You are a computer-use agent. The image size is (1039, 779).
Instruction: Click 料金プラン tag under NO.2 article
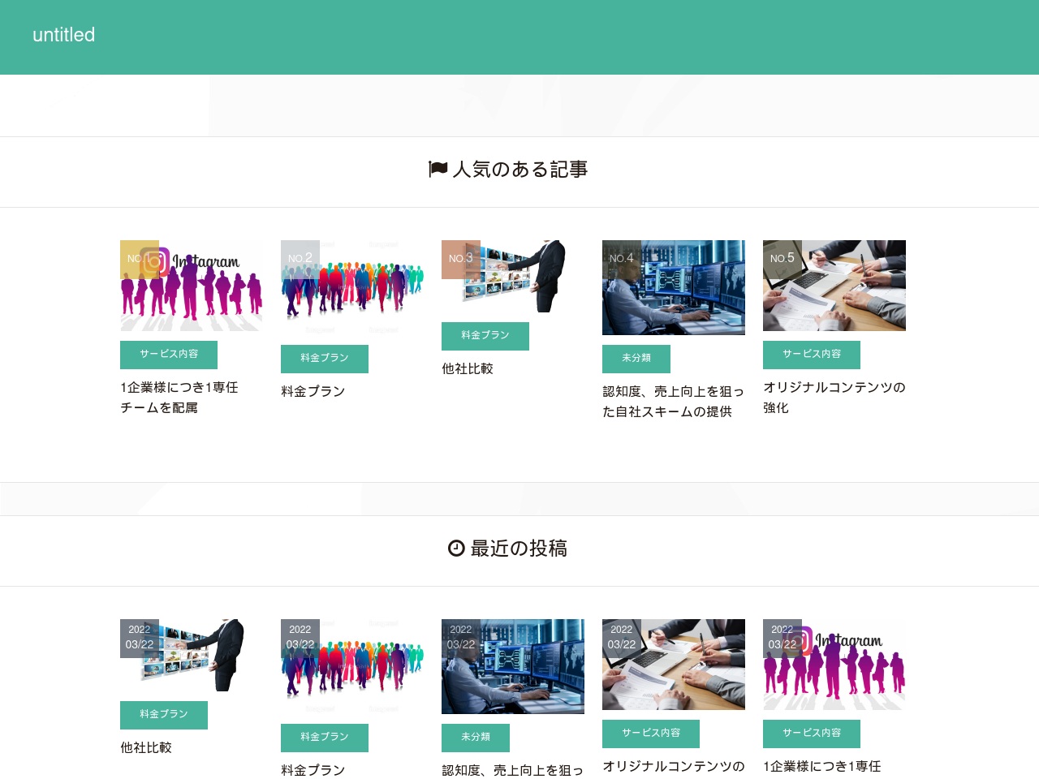(x=325, y=359)
